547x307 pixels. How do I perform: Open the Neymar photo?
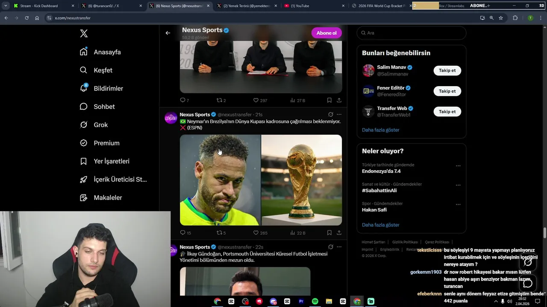pyautogui.click(x=220, y=180)
